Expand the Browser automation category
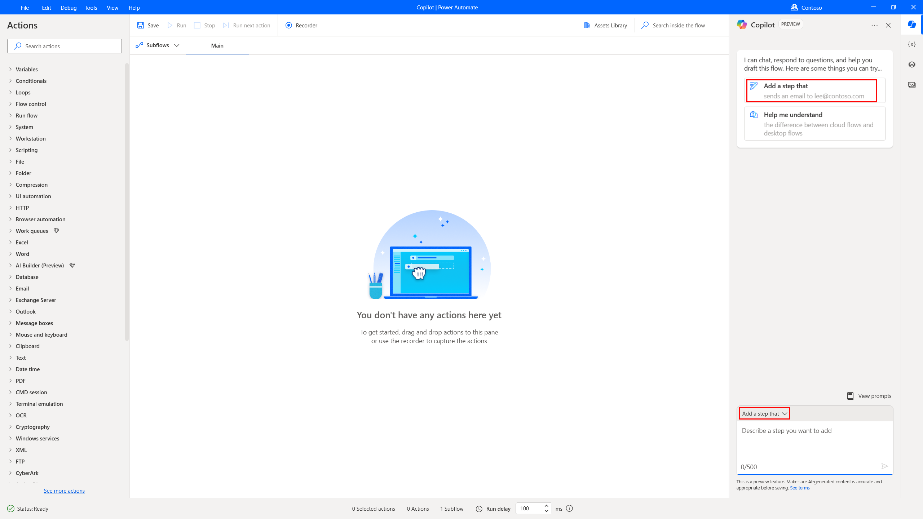Screen dimensions: 923x519 click(x=41, y=219)
